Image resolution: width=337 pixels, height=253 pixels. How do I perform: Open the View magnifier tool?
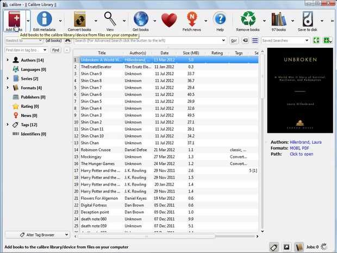(110, 20)
